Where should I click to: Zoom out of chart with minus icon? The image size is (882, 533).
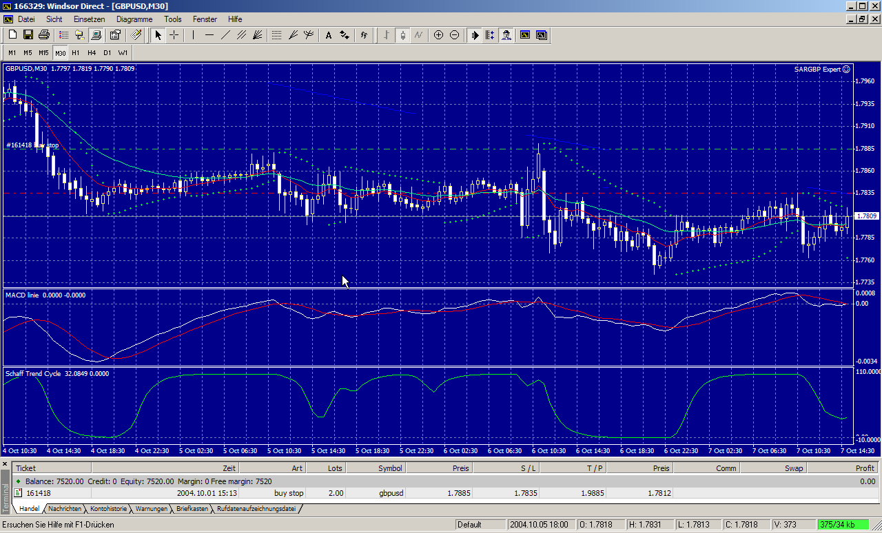454,35
